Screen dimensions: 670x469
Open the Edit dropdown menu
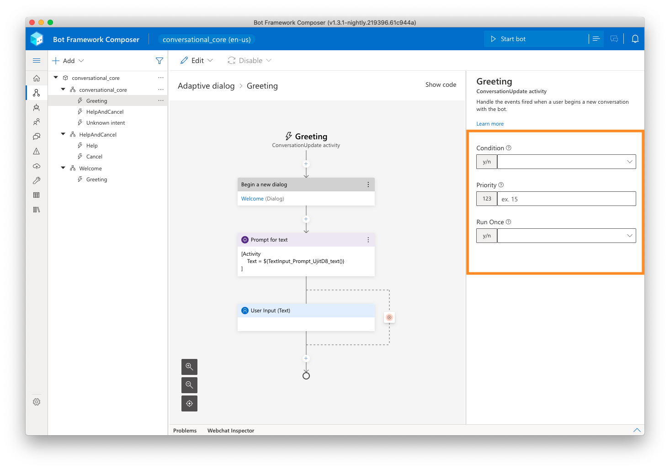point(197,60)
